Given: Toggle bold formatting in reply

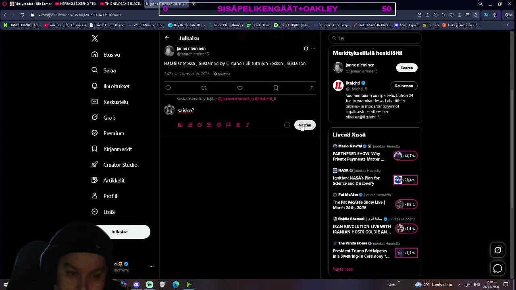Looking at the screenshot, I should [238, 125].
